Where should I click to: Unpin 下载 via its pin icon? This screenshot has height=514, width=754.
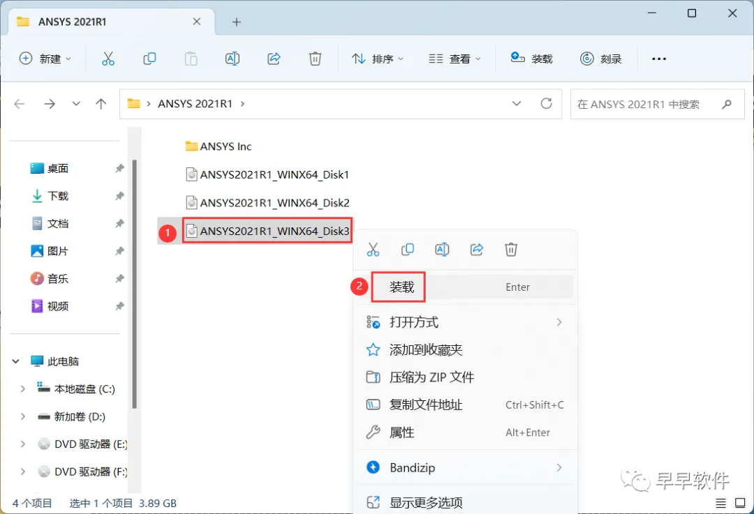click(x=119, y=196)
